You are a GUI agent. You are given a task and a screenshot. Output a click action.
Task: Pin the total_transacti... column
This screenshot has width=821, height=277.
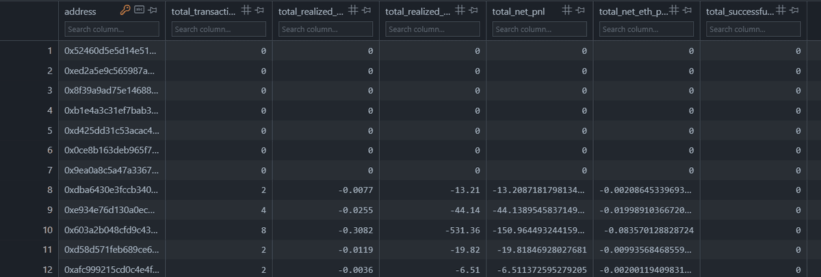259,10
